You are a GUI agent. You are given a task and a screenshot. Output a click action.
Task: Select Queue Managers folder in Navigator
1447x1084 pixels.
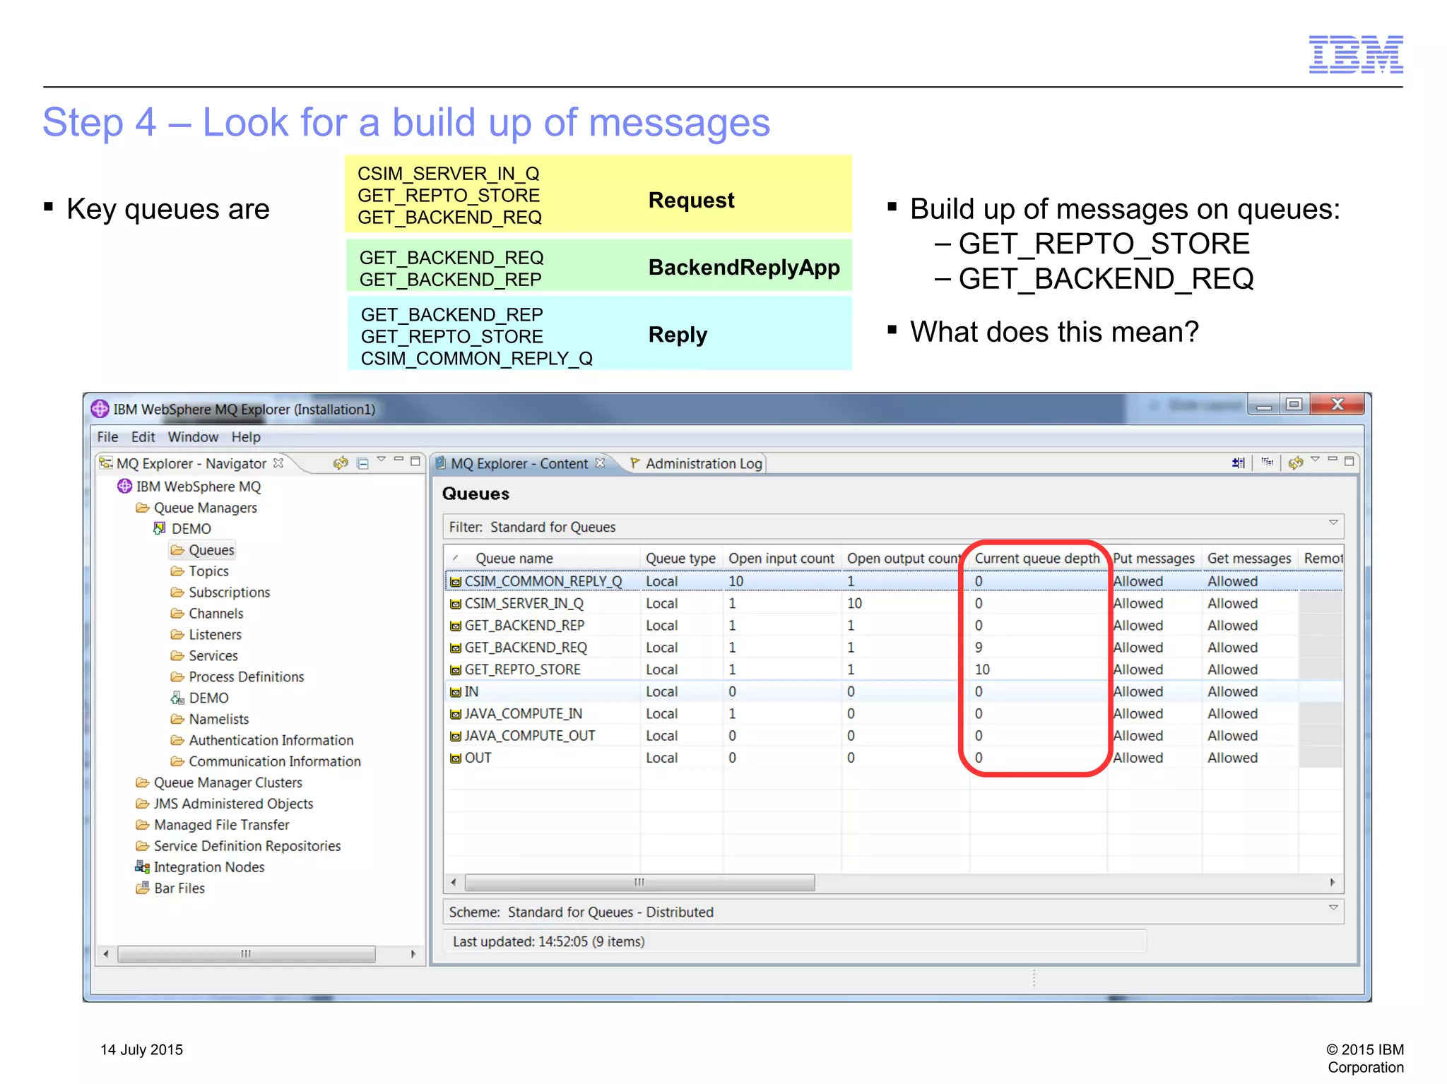point(196,507)
